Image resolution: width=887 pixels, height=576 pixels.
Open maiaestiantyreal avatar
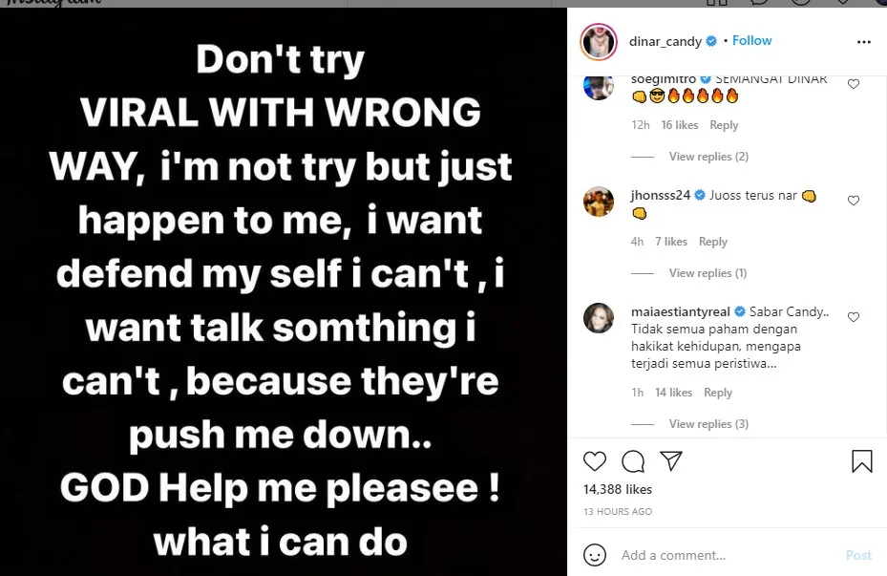[599, 317]
